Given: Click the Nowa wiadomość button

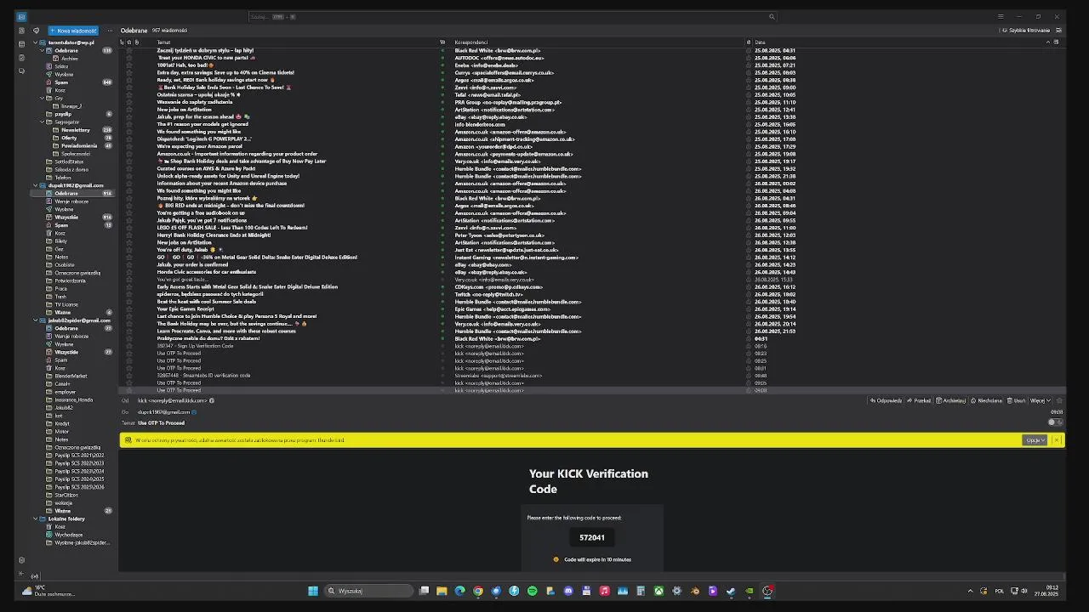Looking at the screenshot, I should coord(73,31).
